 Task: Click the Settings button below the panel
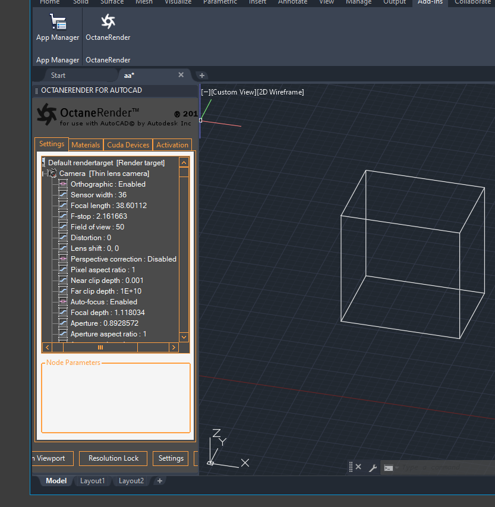tap(171, 458)
